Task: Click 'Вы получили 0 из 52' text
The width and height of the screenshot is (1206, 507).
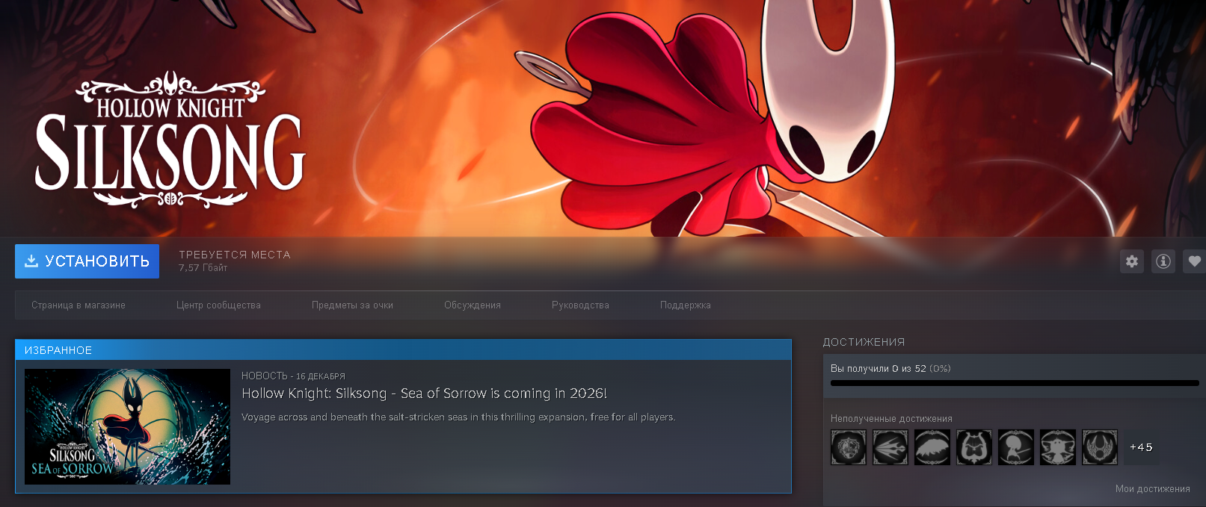Action: 879,369
